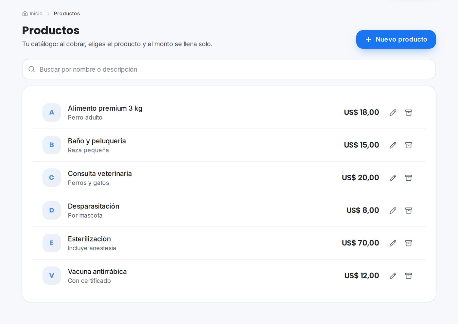The height and width of the screenshot is (324, 458).
Task: Click the letter V avatar for Vacuna antirrábica
Action: [x=52, y=276]
